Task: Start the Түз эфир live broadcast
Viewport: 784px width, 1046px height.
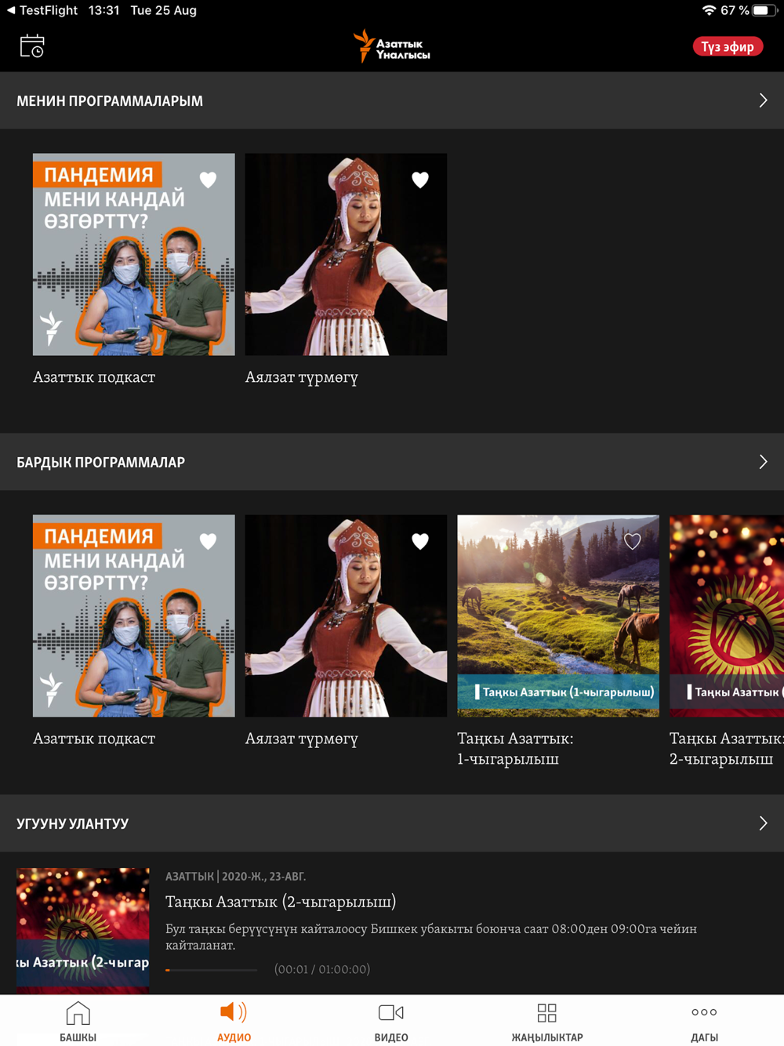Action: [728, 46]
